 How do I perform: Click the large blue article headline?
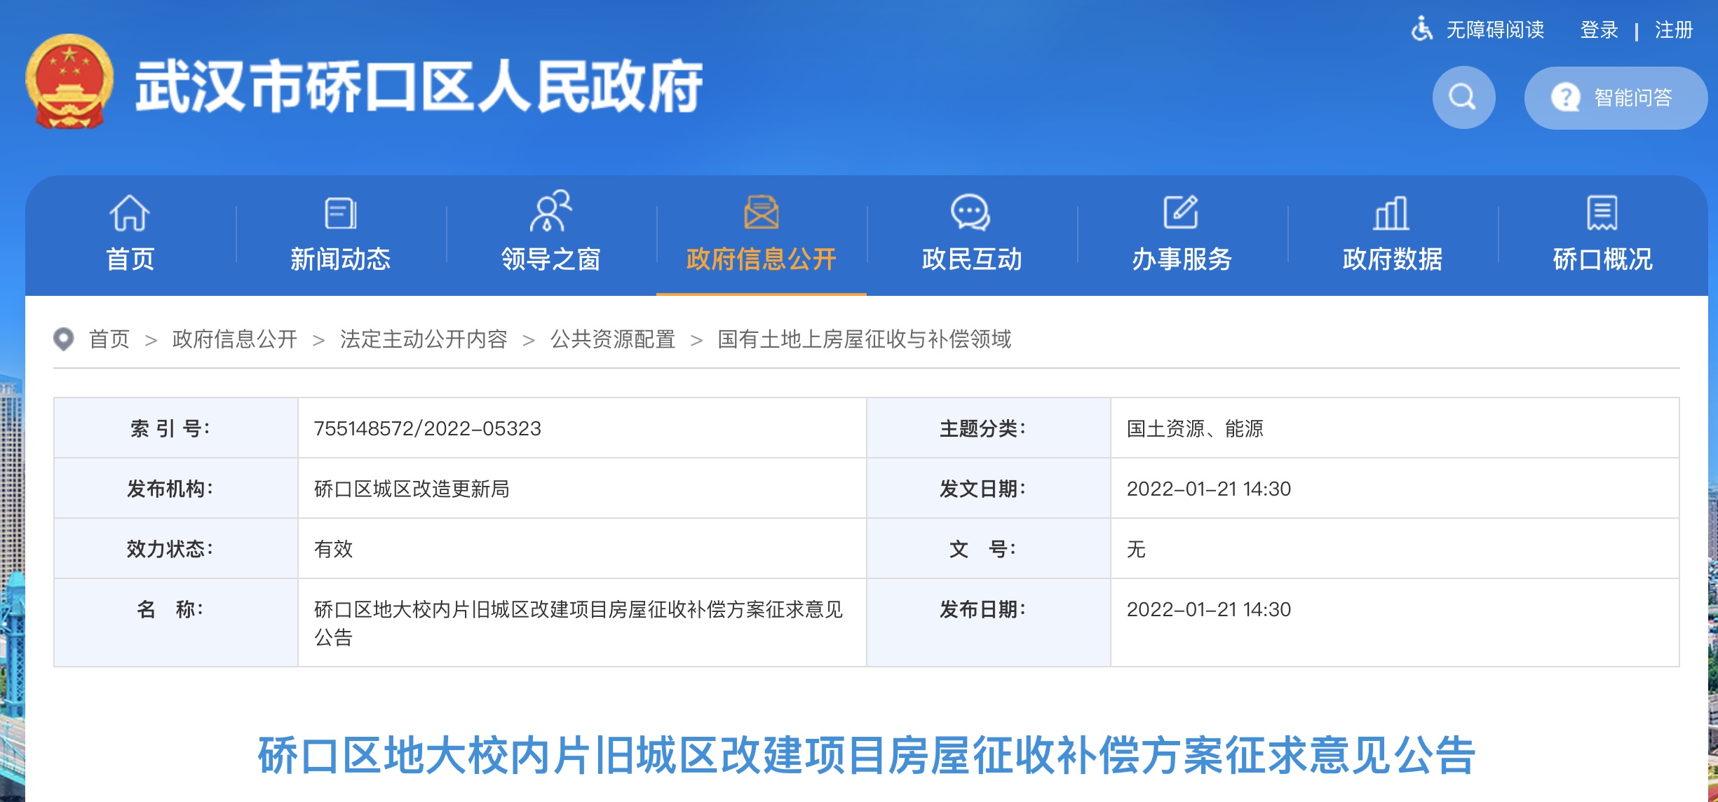pyautogui.click(x=867, y=755)
